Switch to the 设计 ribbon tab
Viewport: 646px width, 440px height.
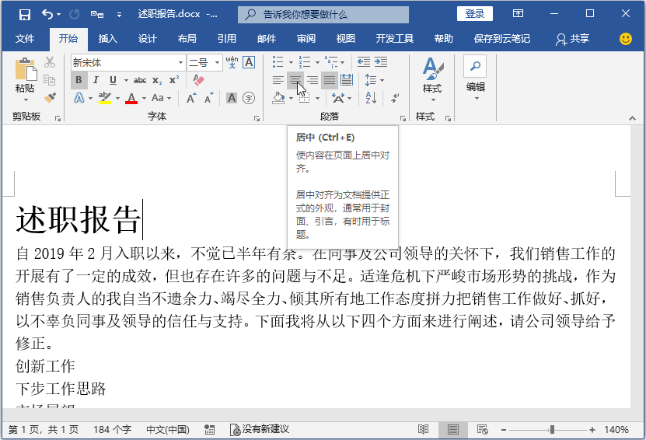(148, 39)
